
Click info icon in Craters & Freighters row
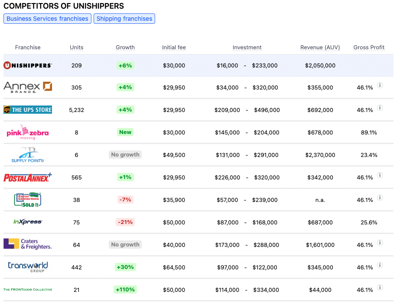[380, 243]
